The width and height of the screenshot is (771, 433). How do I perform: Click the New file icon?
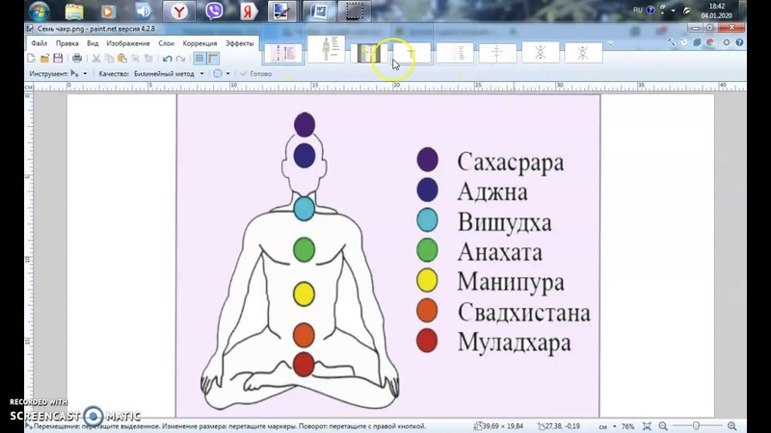pyautogui.click(x=32, y=59)
